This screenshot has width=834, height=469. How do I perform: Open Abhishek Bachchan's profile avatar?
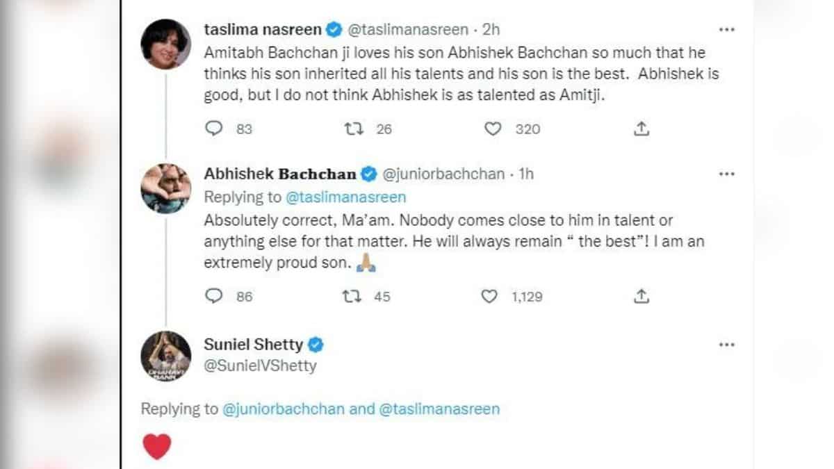pos(166,188)
